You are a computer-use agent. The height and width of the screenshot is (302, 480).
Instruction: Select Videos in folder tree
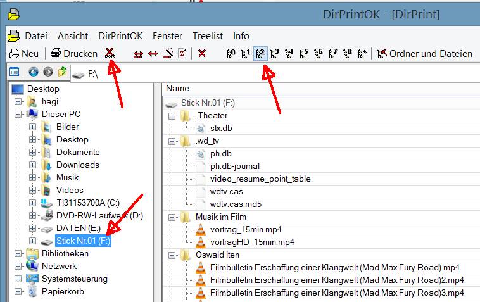click(x=70, y=190)
